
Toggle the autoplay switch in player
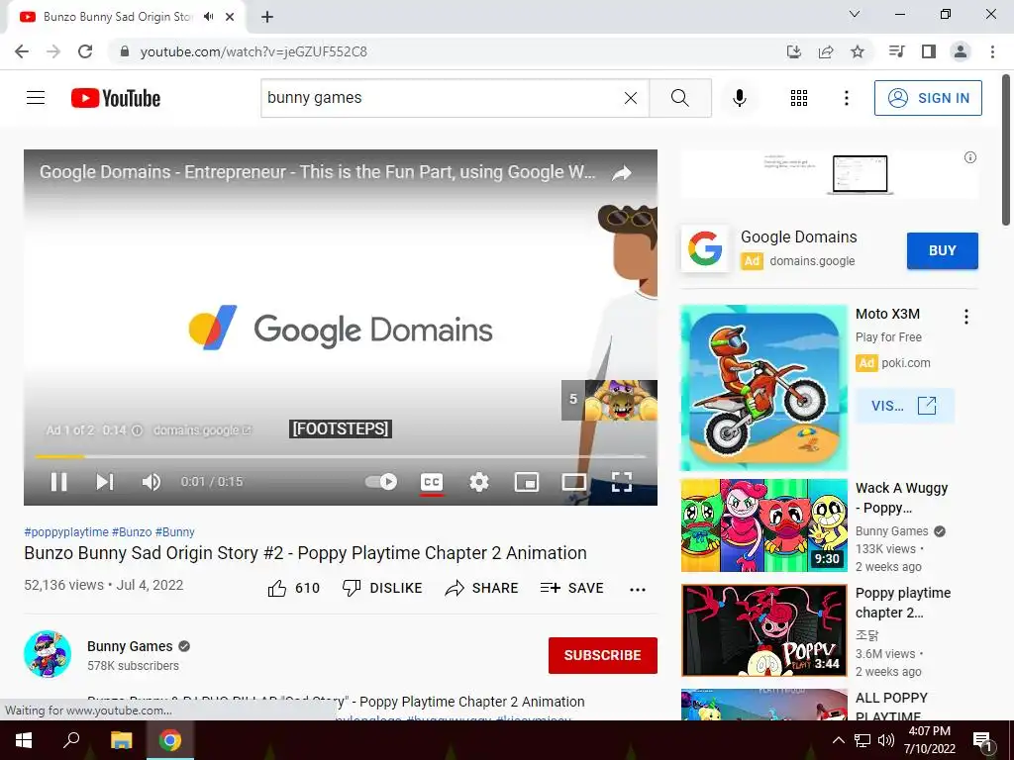(381, 482)
